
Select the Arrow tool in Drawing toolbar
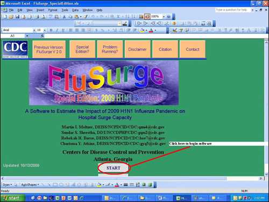(x=49, y=184)
